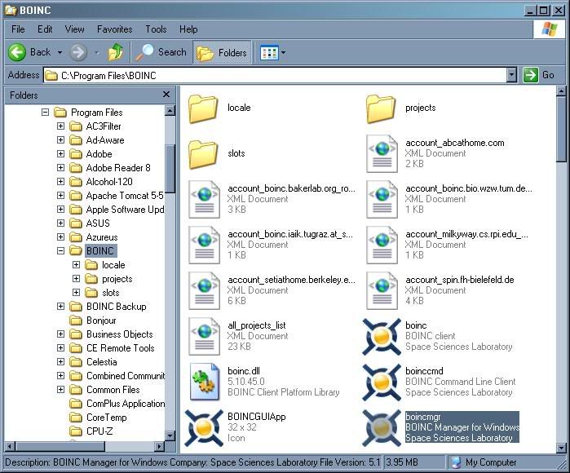
Task: Click the Forward arrow icon
Action: tap(78, 53)
